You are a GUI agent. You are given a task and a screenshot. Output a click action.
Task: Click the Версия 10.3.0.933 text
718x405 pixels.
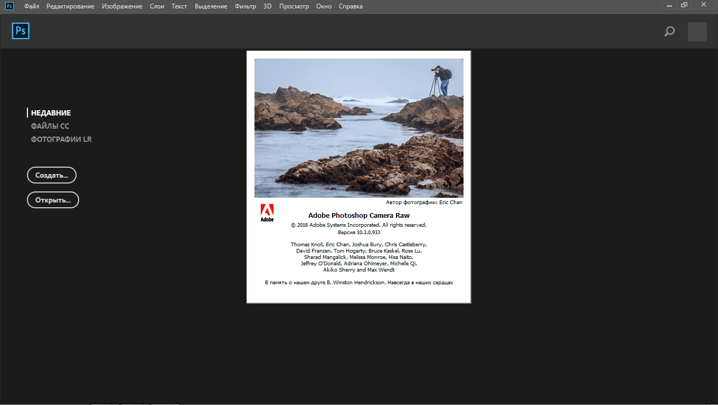[359, 232]
